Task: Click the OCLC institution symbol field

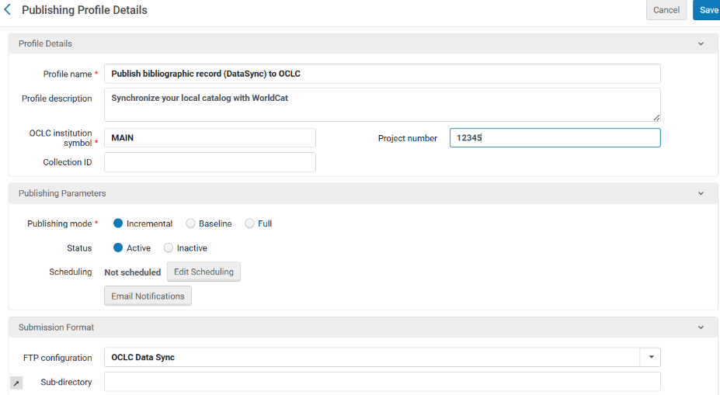Action: pyautogui.click(x=210, y=138)
